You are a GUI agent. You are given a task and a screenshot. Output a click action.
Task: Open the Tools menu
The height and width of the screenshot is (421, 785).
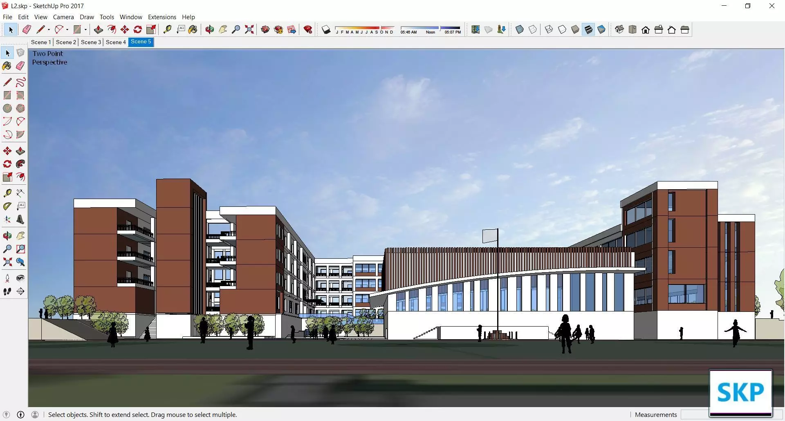point(107,17)
